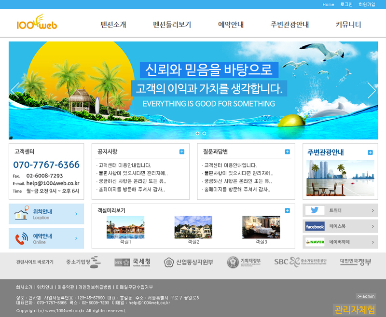Pause the banner slideshow

[191, 134]
